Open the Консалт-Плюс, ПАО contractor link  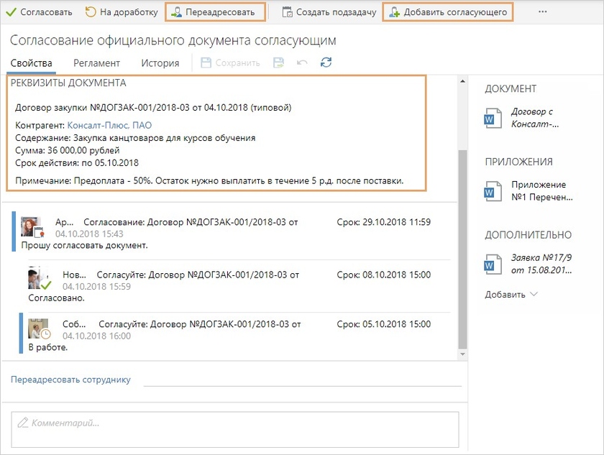[x=109, y=125]
